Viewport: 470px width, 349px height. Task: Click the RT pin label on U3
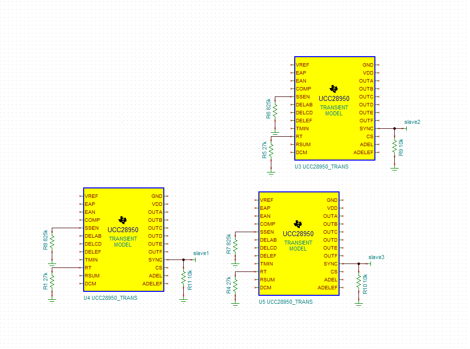tap(299, 137)
